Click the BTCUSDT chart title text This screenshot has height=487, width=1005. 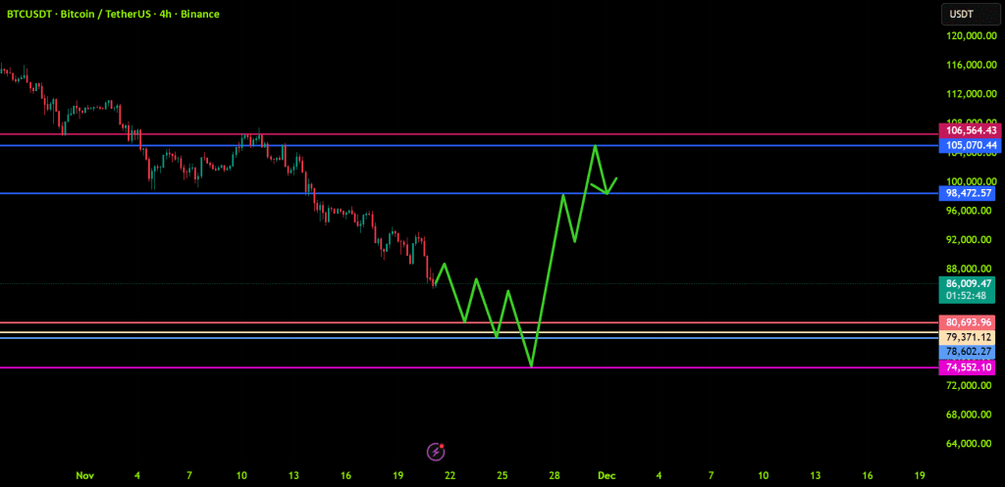[110, 14]
